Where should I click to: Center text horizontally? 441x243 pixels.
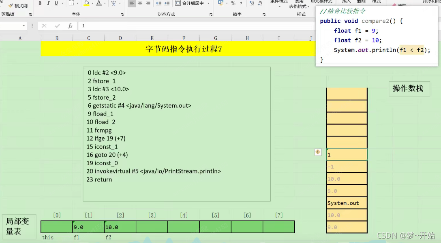click(140, 3)
